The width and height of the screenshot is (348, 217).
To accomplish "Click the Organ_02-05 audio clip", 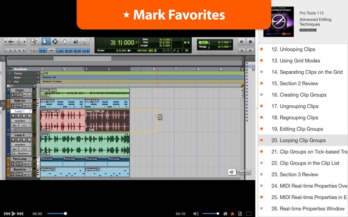I will pos(85,93).
